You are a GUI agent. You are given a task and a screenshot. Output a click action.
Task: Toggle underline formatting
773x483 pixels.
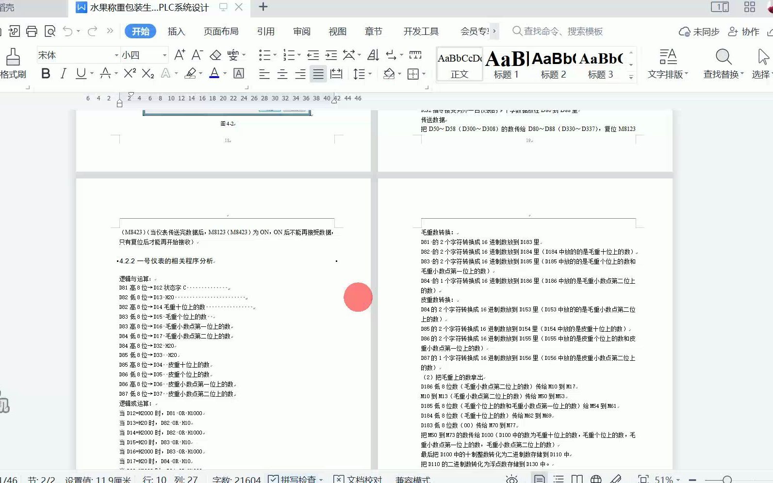81,73
